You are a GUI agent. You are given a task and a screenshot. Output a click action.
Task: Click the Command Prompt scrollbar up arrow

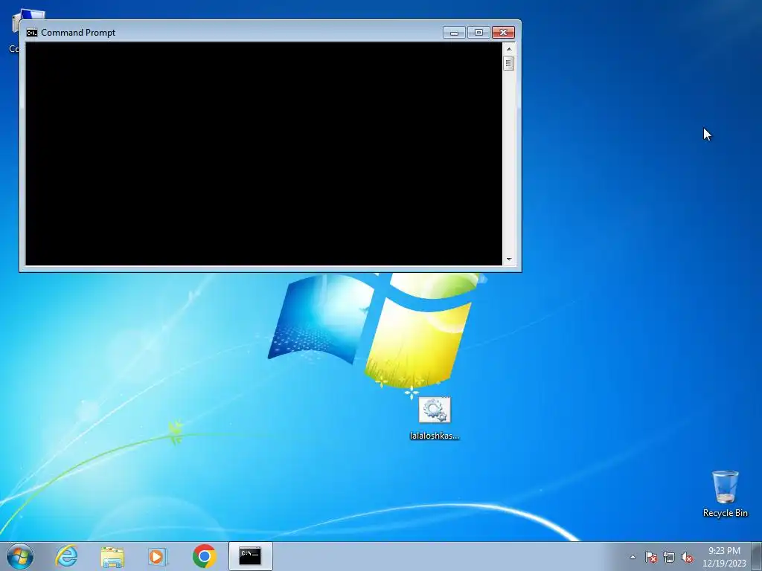509,48
